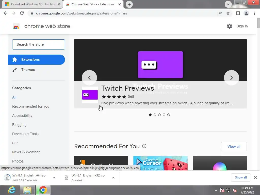Open the Accessibility category
The height and width of the screenshot is (195, 260).
tap(22, 116)
